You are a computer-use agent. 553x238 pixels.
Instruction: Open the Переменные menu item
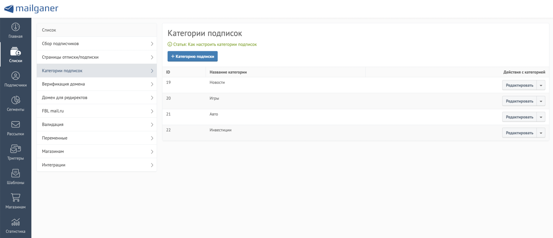[x=96, y=138]
